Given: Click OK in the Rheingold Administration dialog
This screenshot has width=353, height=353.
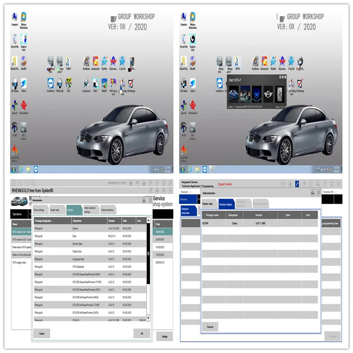Looking at the screenshot, I should [x=142, y=333].
